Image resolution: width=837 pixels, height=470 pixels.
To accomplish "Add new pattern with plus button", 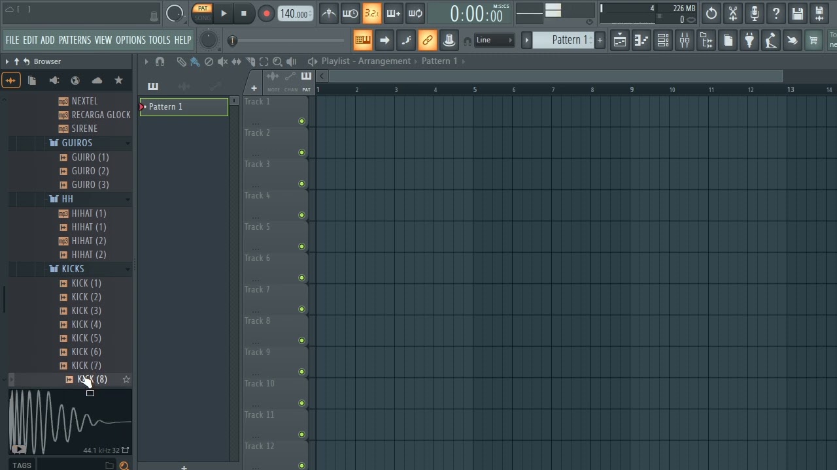I will (x=600, y=40).
